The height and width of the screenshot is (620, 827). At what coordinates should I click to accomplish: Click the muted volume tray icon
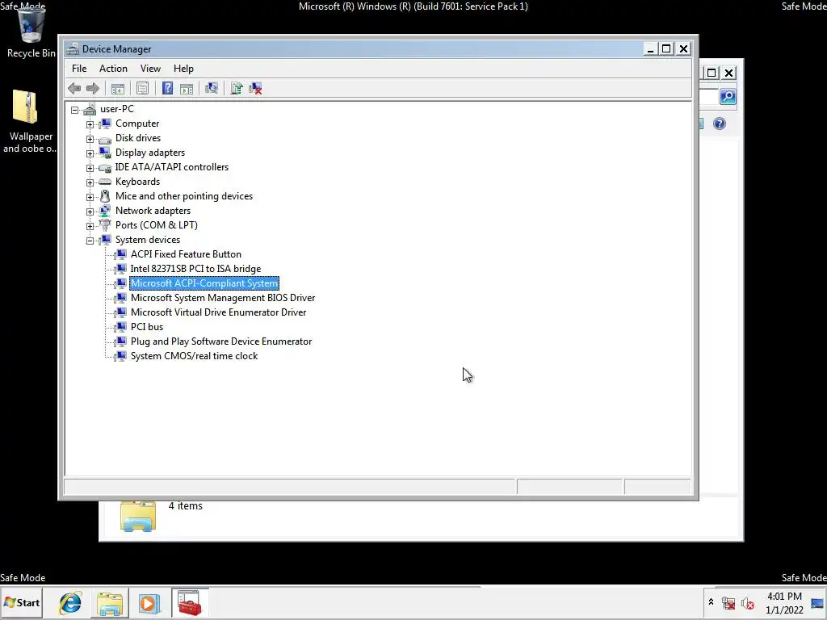coord(747,603)
